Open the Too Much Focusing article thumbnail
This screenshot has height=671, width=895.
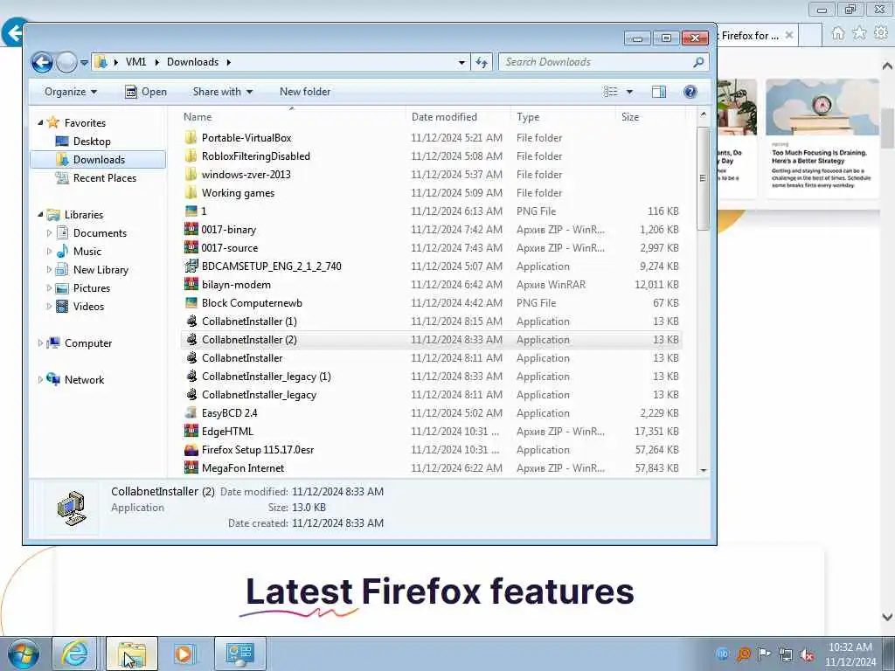(x=822, y=107)
